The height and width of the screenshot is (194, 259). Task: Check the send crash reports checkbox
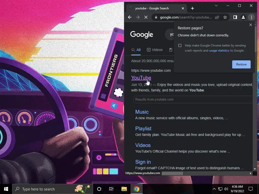(180, 45)
